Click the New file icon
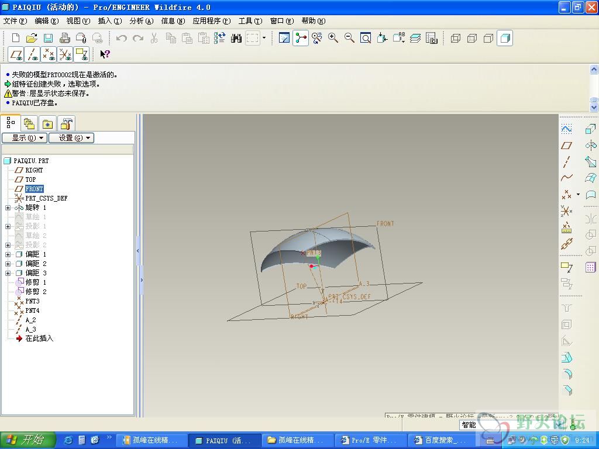 16,38
